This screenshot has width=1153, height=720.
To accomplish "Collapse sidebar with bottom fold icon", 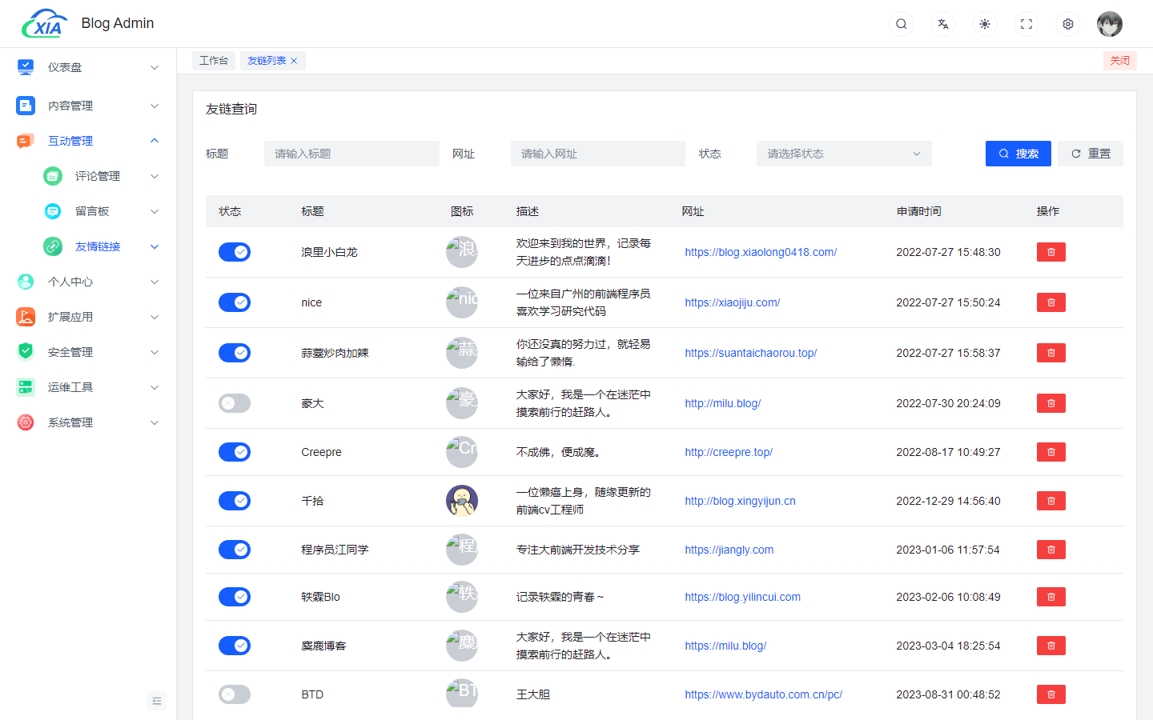I will 157,701.
